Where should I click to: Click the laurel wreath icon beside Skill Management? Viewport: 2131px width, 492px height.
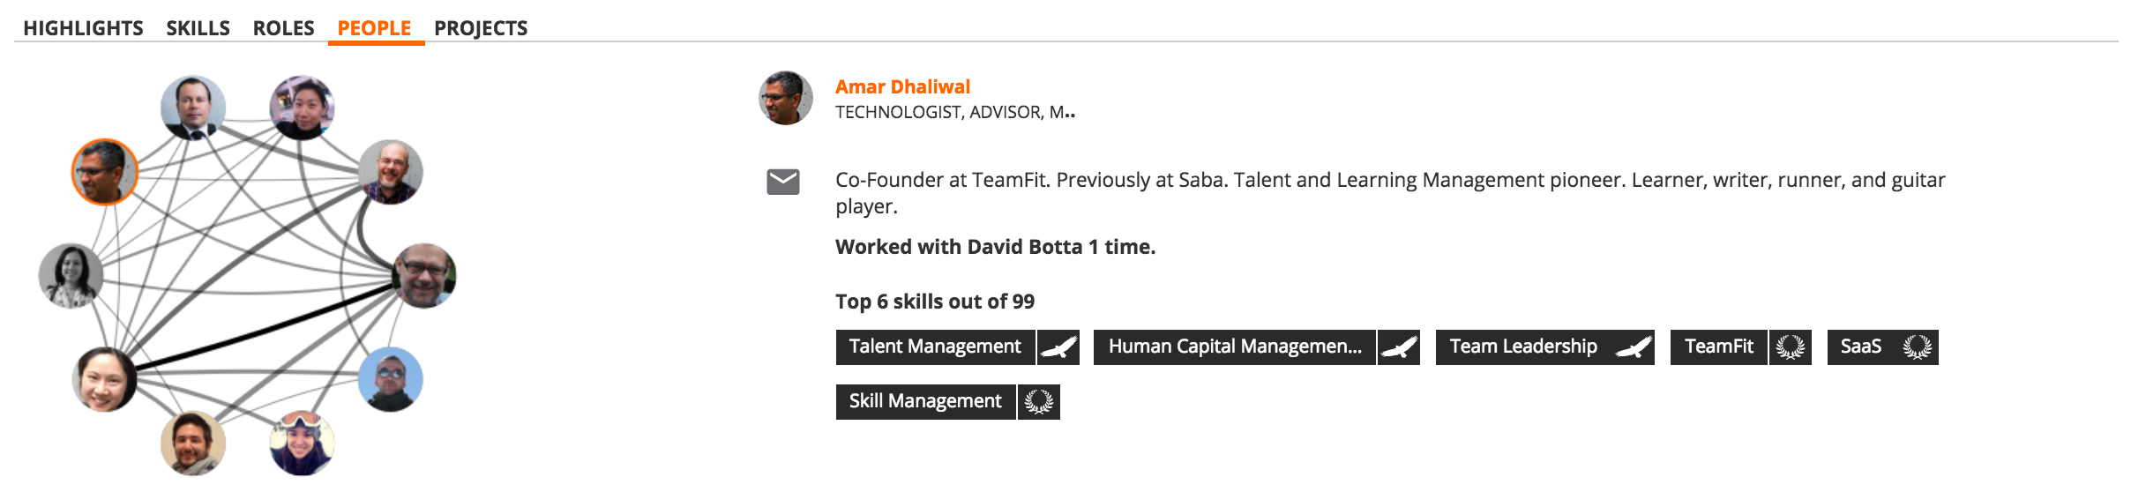1039,402
